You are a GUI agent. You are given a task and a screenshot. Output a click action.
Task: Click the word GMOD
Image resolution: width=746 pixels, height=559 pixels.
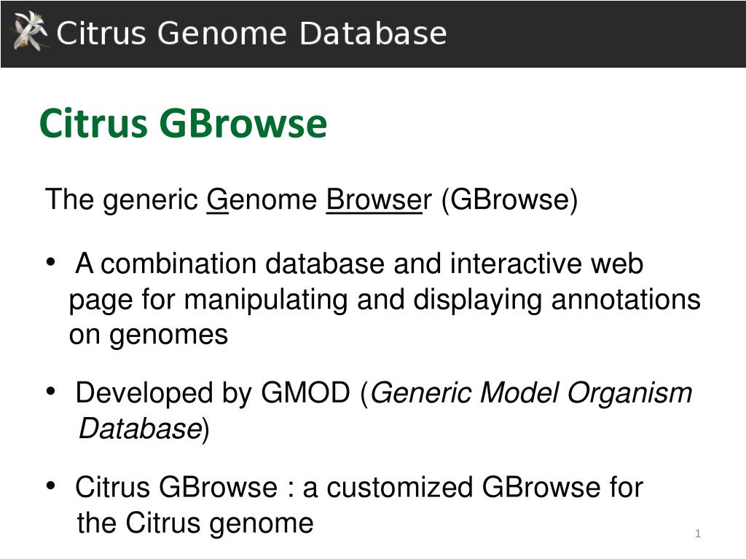[305, 393]
